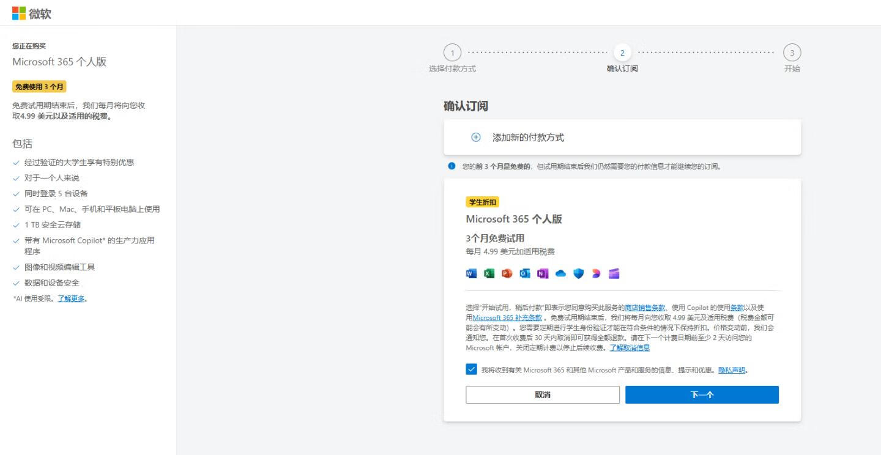
Task: Click the Word app icon
Action: pyautogui.click(x=471, y=273)
